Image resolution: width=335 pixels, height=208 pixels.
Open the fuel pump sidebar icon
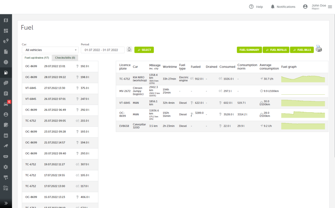pyautogui.click(x=6, y=73)
